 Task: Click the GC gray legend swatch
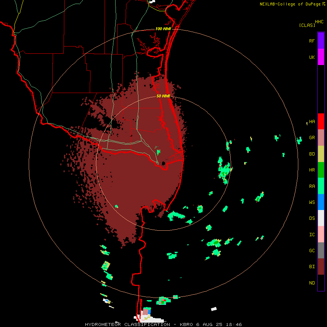pyautogui.click(x=321, y=250)
